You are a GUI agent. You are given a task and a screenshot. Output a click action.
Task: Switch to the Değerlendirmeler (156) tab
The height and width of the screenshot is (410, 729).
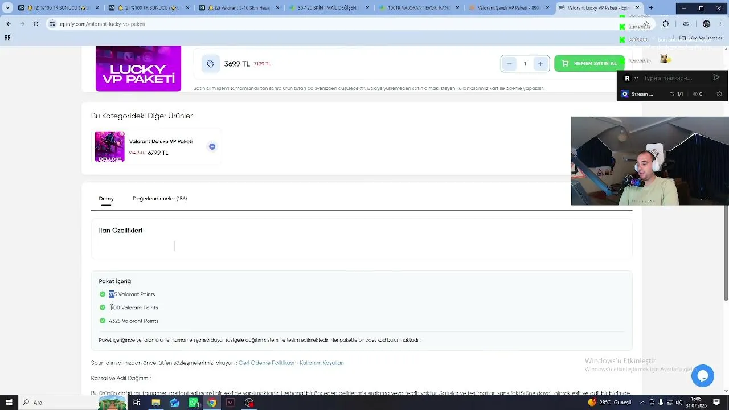tap(159, 199)
